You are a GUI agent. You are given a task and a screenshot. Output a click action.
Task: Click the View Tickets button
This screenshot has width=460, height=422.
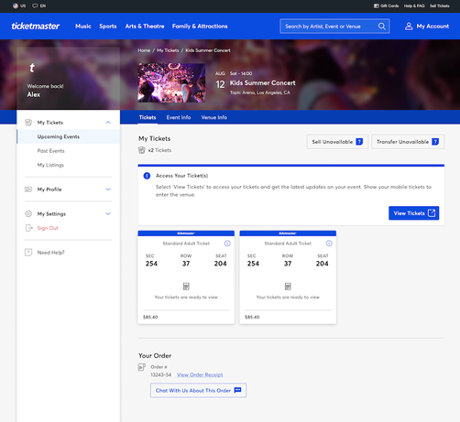tap(414, 213)
